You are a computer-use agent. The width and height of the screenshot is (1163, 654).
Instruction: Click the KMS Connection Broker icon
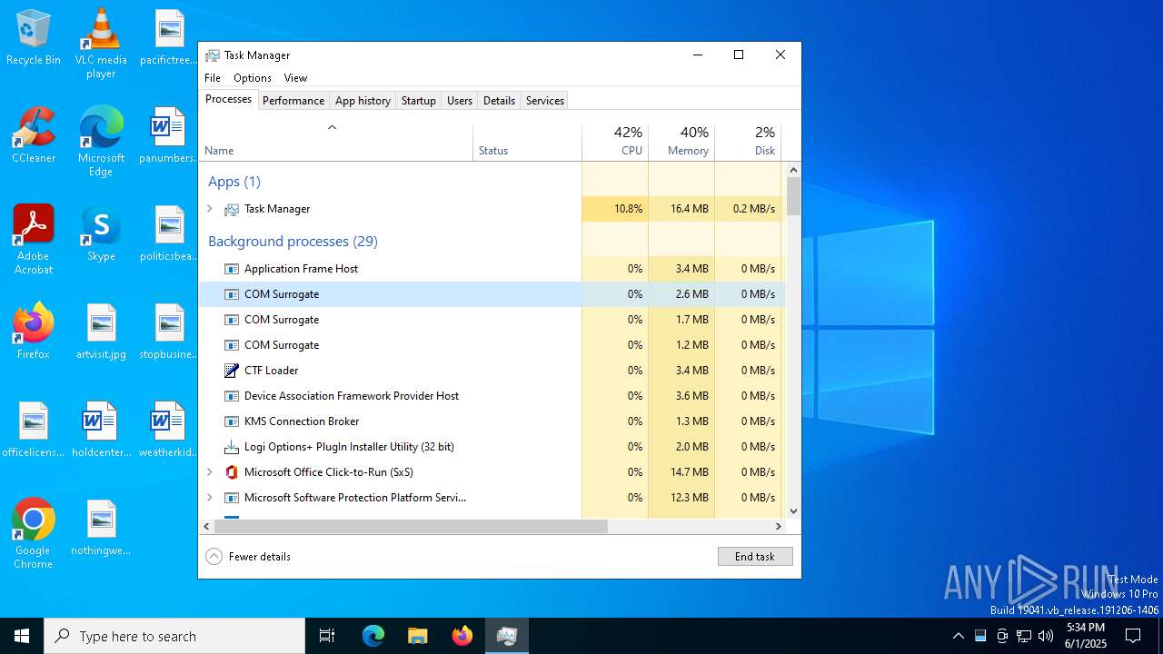232,421
